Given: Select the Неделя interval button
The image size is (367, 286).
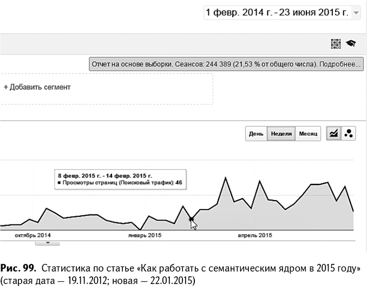Looking at the screenshot, I should coord(281,134).
